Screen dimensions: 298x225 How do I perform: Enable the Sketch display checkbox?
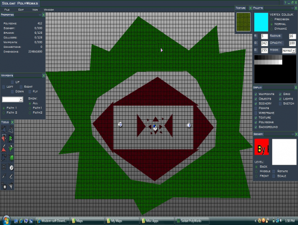pos(281,103)
